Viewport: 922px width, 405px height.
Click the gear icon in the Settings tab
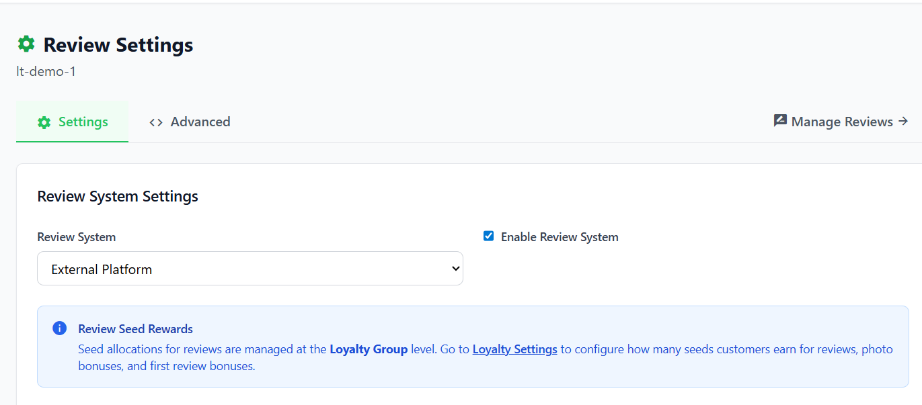(x=44, y=122)
